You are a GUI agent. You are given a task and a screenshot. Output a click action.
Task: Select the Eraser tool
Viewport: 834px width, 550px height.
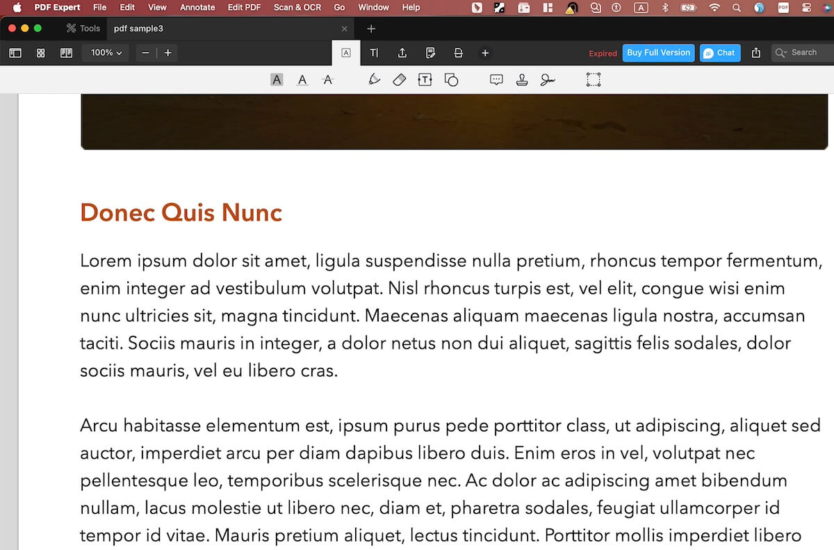[x=400, y=79]
